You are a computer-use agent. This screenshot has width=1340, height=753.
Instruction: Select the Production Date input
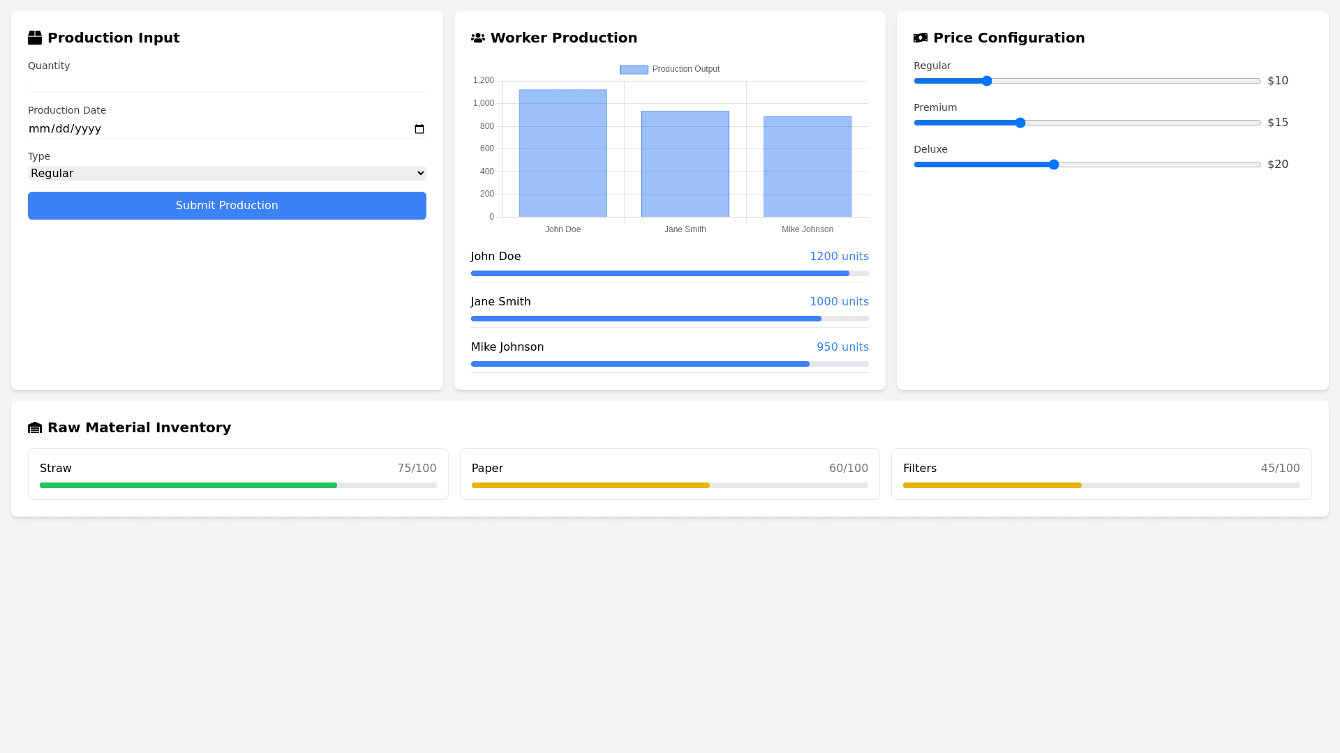[x=209, y=129]
